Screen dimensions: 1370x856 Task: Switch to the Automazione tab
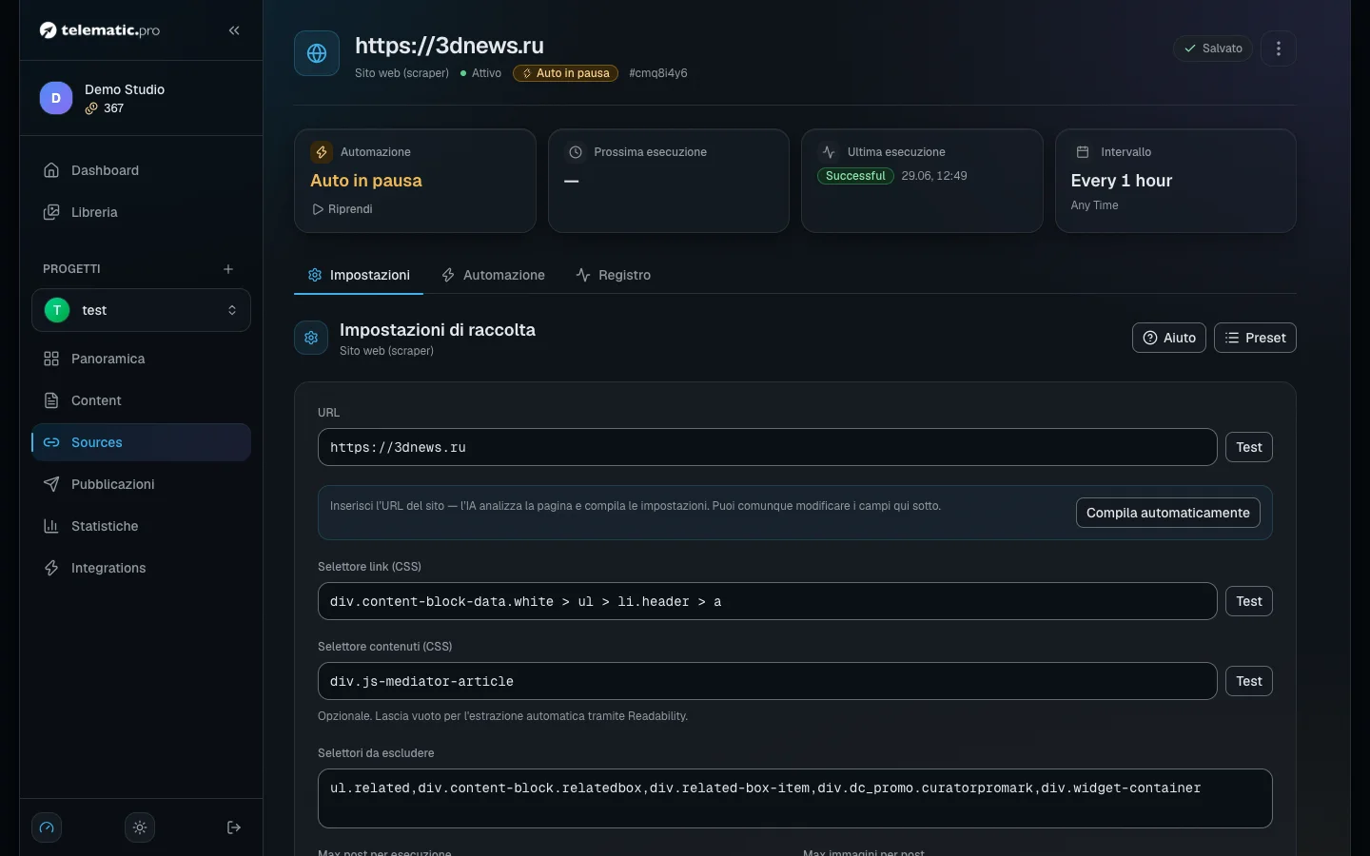click(493, 275)
